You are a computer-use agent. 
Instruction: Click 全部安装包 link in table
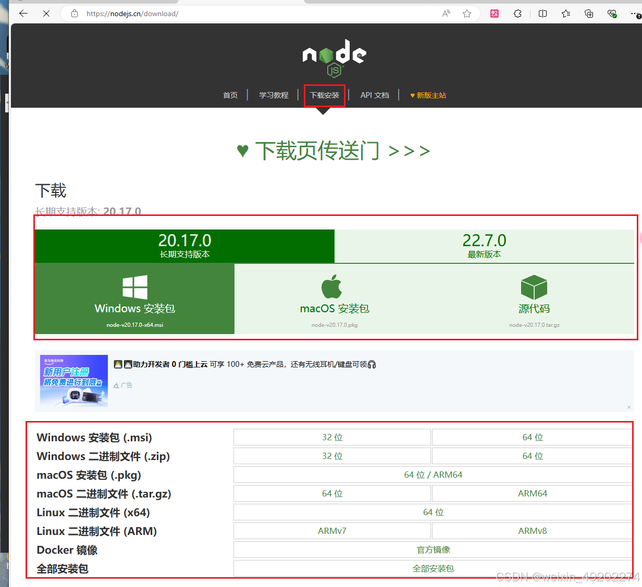point(433,568)
